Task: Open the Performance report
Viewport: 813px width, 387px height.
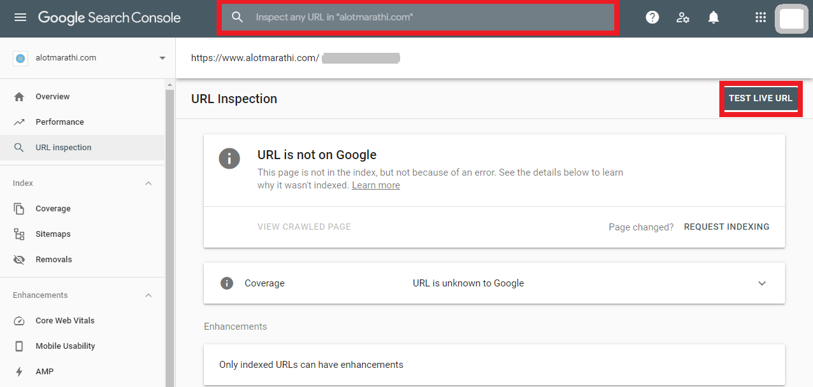Action: pos(60,122)
